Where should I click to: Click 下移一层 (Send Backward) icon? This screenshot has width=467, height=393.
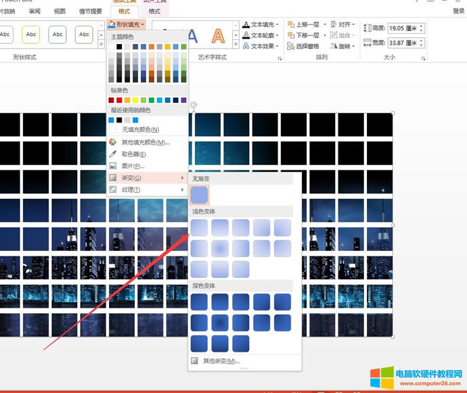pyautogui.click(x=290, y=35)
